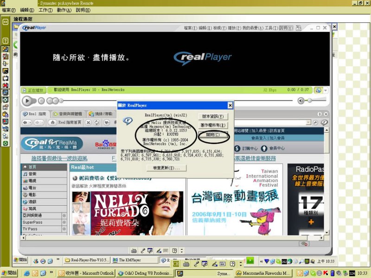
Task: Open pcAnywhere 編輯(E) menu
Action: pos(27,10)
